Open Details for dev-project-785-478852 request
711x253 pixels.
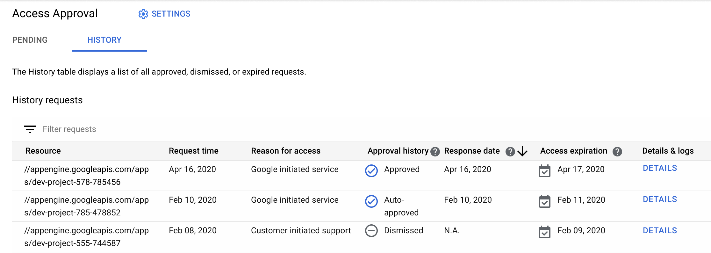pos(660,199)
